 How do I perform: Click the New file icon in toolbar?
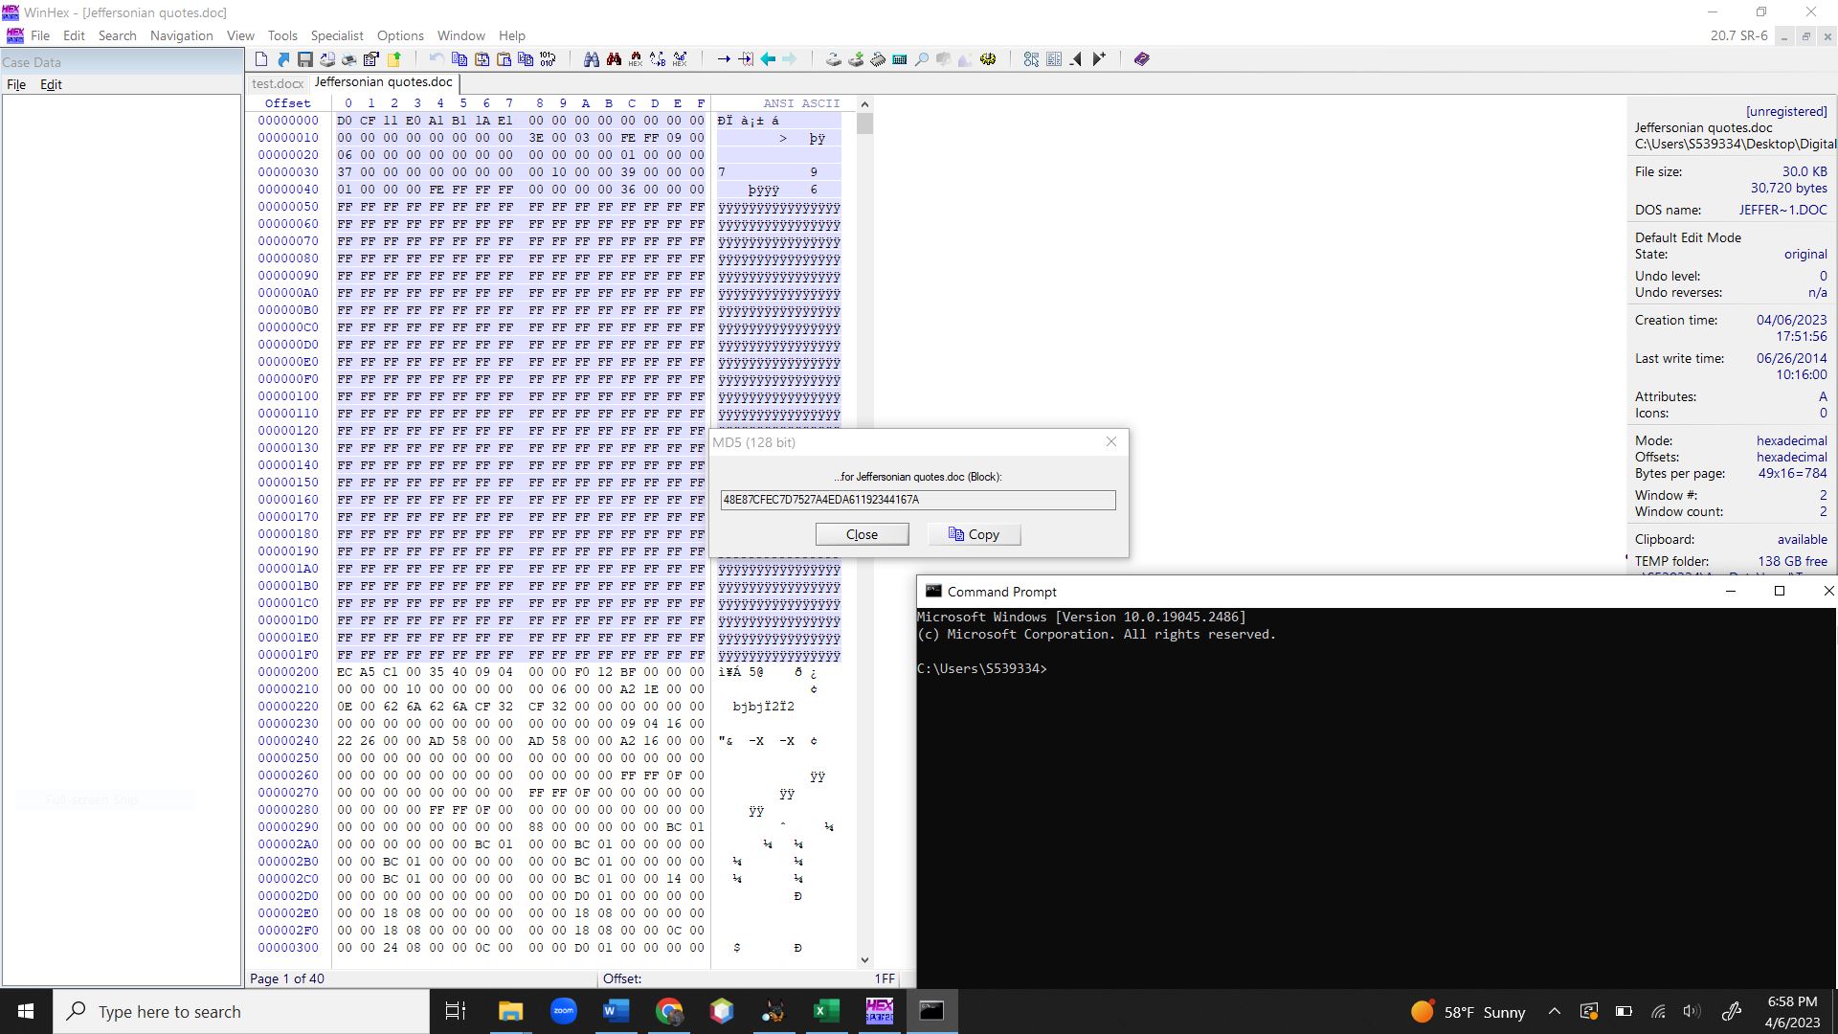261,59
